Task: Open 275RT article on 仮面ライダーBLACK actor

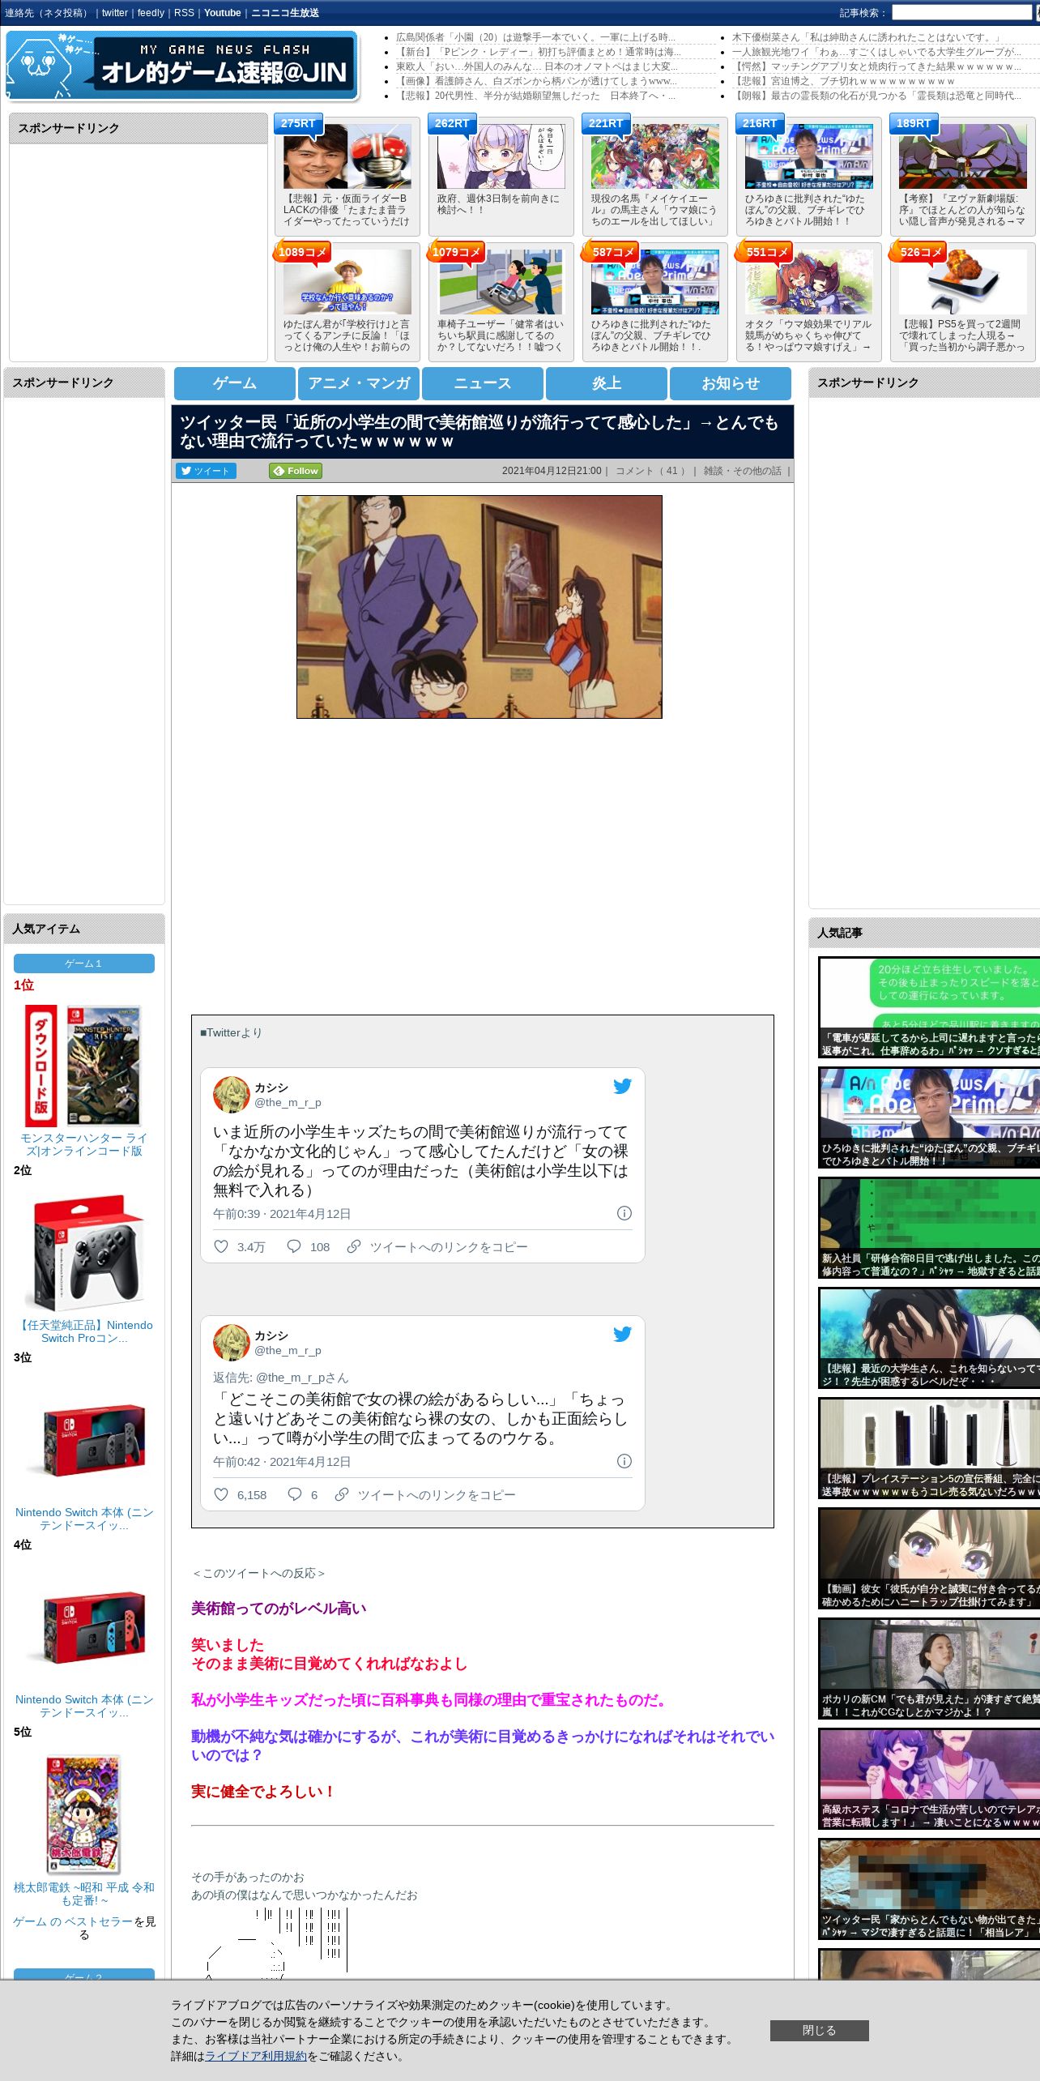Action: [x=347, y=176]
